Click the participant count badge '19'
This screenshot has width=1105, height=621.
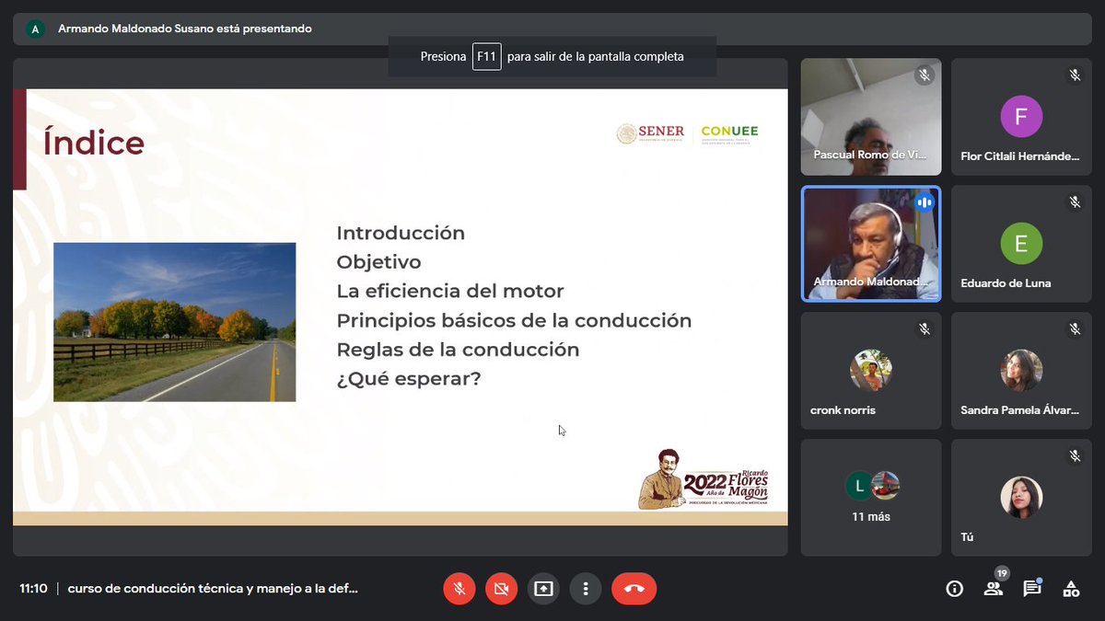tap(1002, 573)
